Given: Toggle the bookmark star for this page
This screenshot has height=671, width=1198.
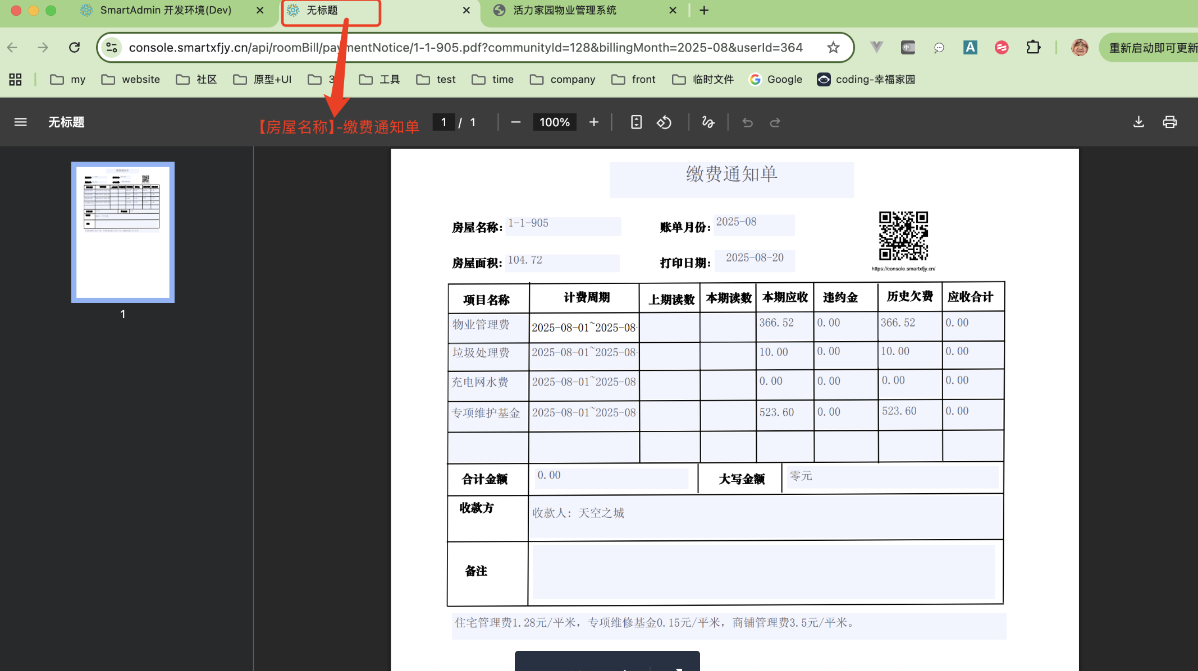Looking at the screenshot, I should (833, 47).
